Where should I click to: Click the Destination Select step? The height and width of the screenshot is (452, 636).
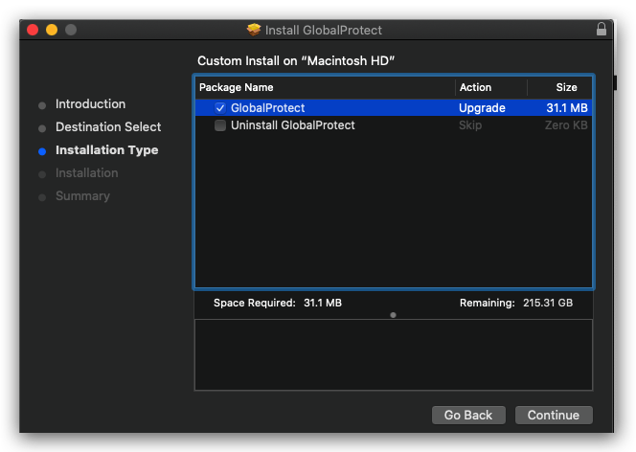(x=108, y=126)
